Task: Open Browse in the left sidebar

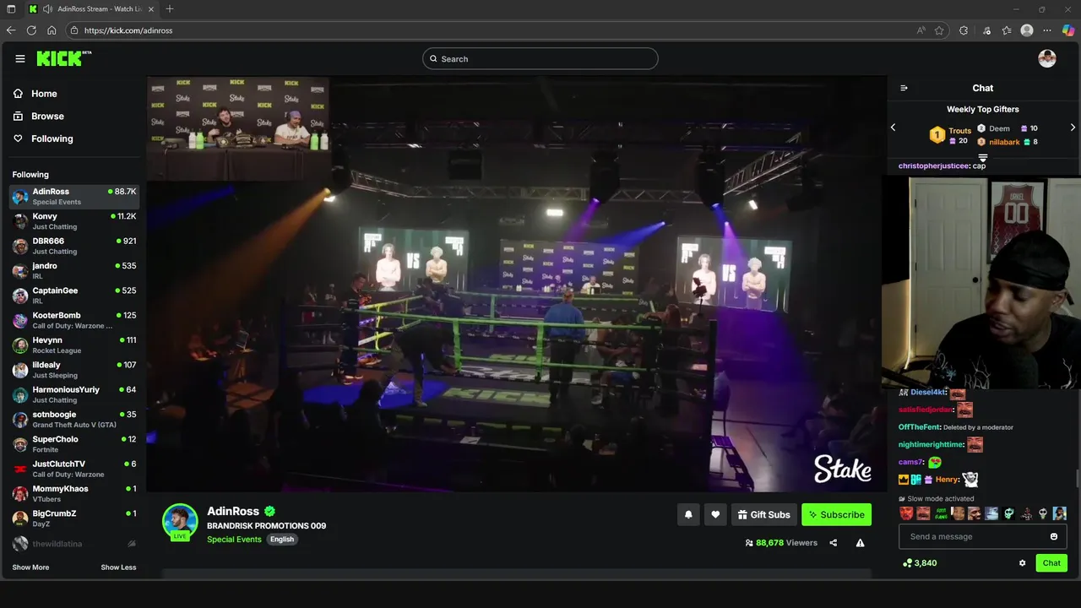Action: (39, 117)
